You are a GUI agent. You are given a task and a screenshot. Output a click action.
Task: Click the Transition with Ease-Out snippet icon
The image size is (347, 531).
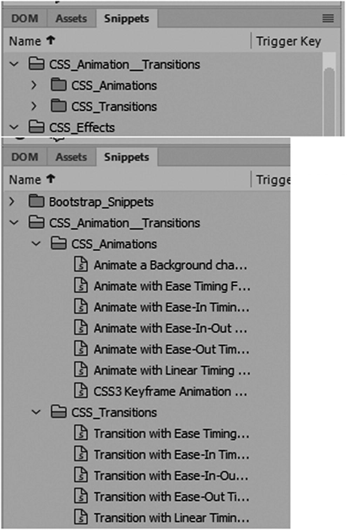(x=81, y=497)
